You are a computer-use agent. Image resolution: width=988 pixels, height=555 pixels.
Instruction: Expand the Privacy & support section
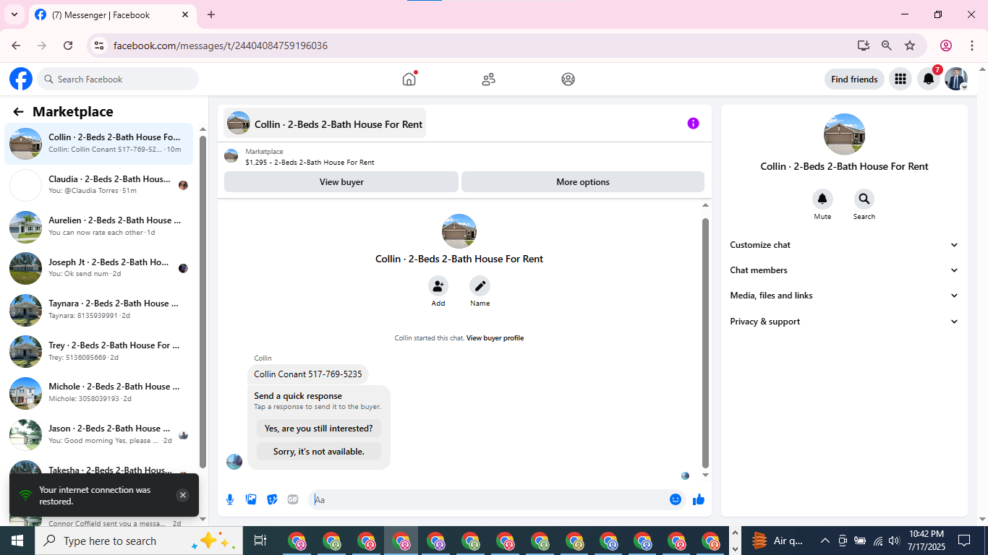(844, 322)
